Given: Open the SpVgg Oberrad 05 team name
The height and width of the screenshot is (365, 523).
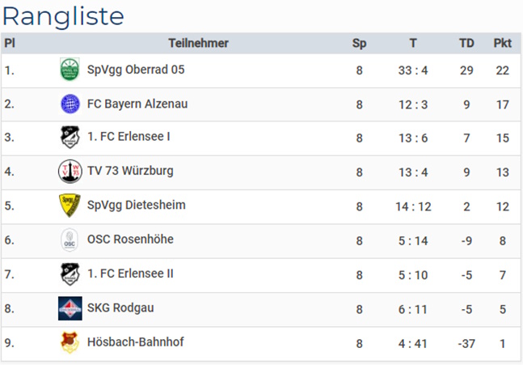Looking at the screenshot, I should point(136,70).
